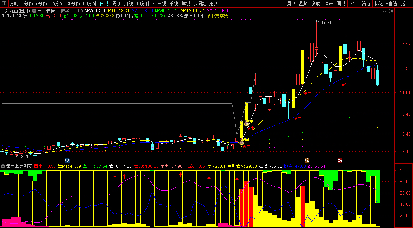Click the MA60: 10.72 value
413x228 pixels.
[x=167, y=11]
